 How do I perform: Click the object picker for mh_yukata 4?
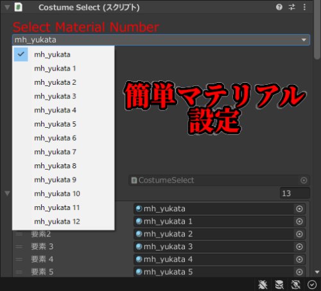(299, 260)
